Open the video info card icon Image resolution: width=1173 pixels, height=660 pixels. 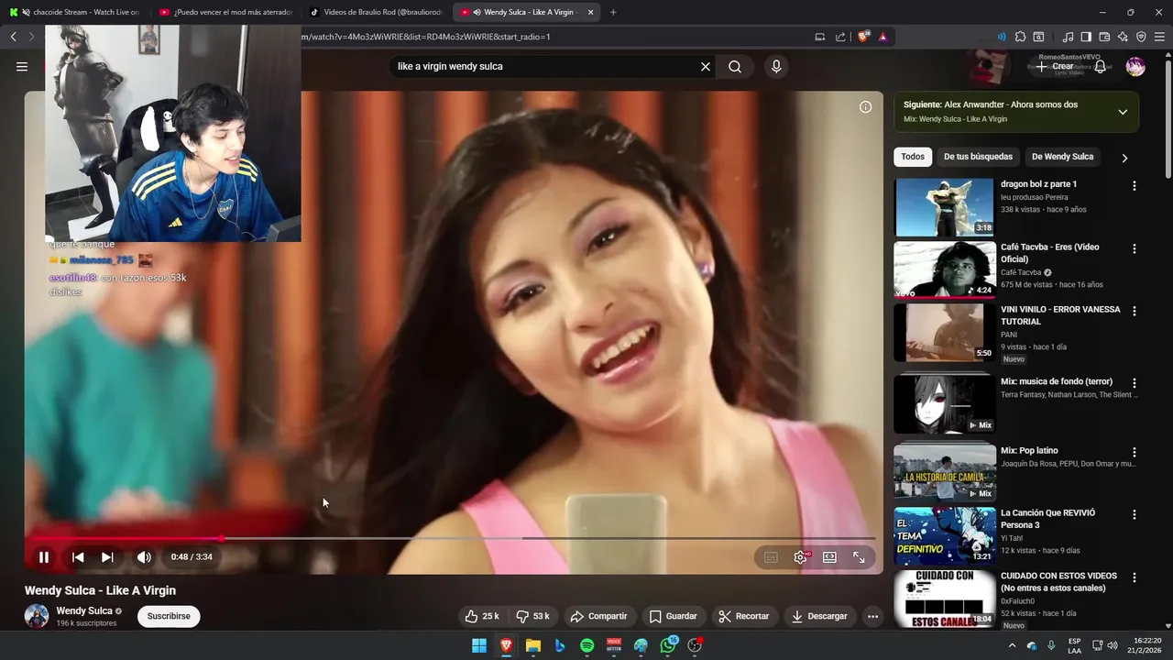tap(865, 107)
